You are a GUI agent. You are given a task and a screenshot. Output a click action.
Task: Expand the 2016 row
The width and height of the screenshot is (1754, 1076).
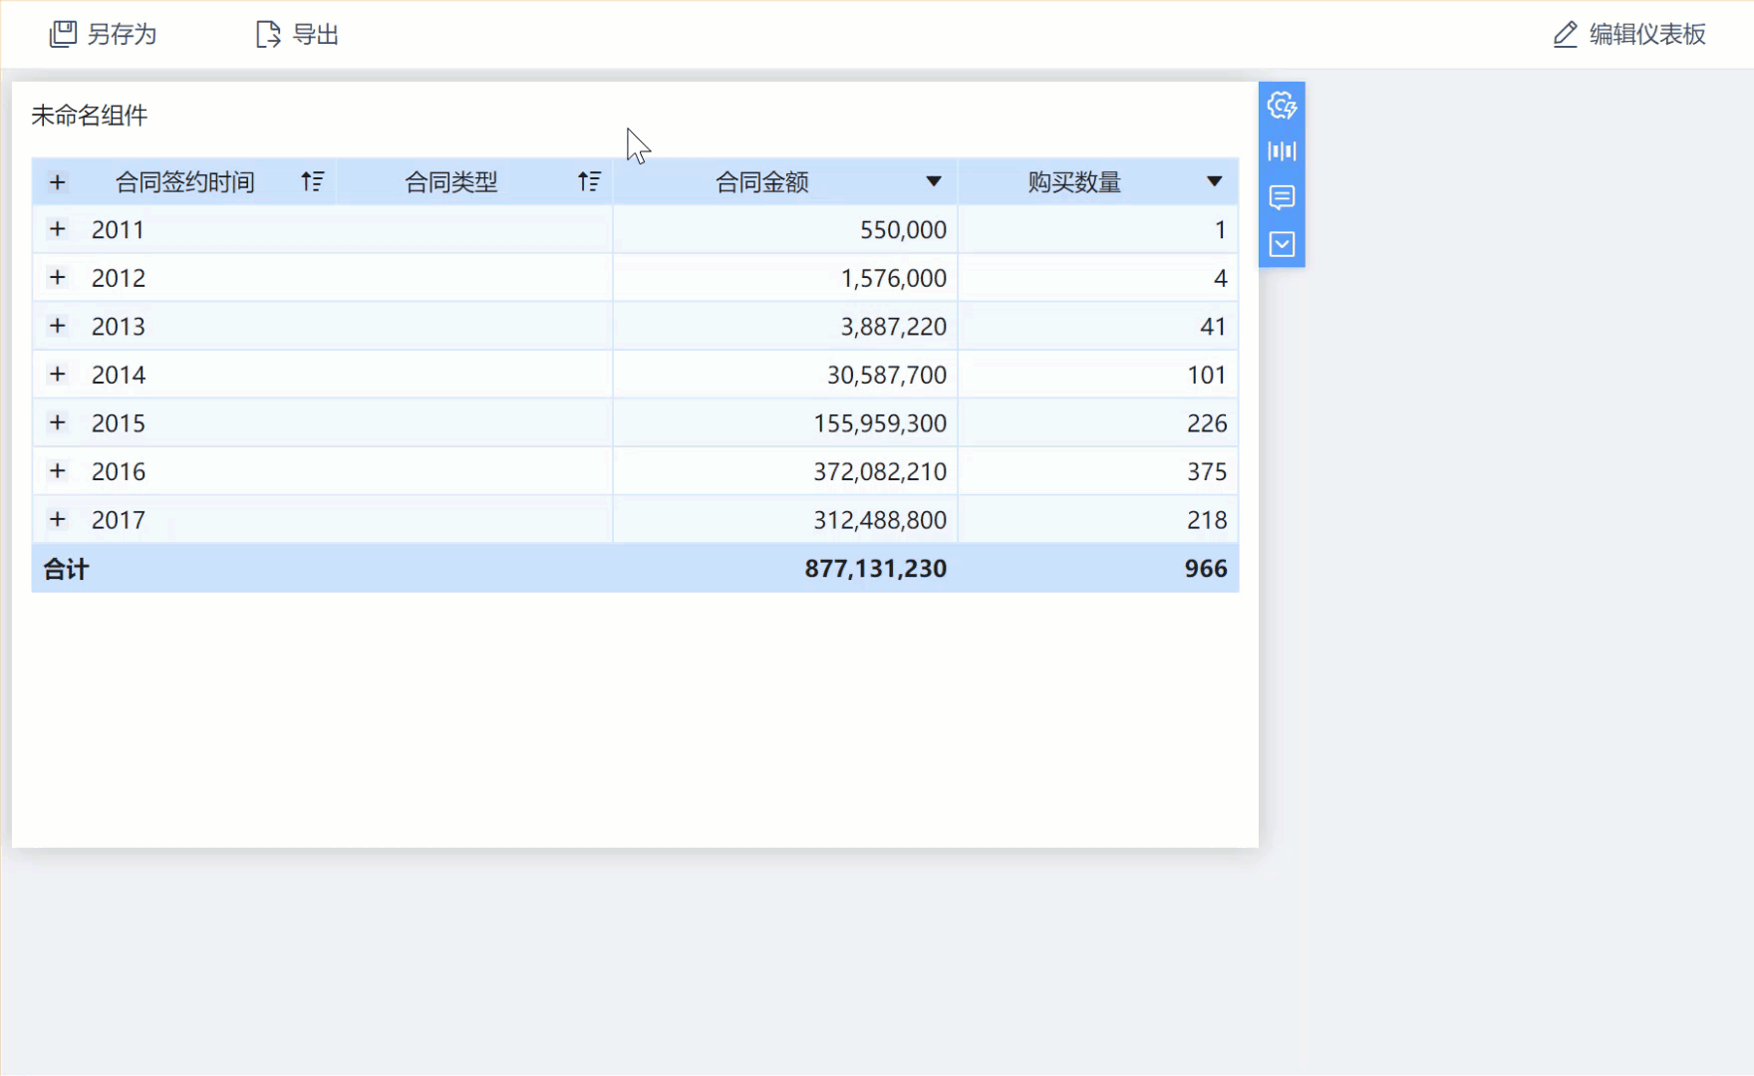point(58,470)
